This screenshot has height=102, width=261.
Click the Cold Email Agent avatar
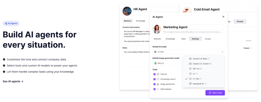187,10
